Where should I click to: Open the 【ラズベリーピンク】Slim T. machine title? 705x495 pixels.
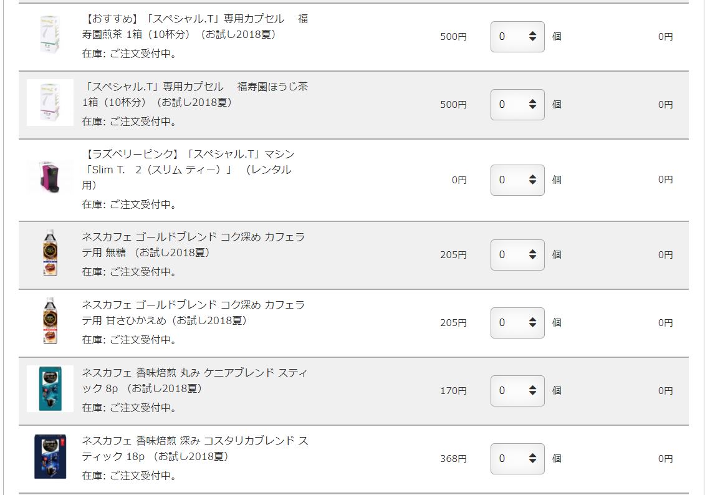coord(188,170)
